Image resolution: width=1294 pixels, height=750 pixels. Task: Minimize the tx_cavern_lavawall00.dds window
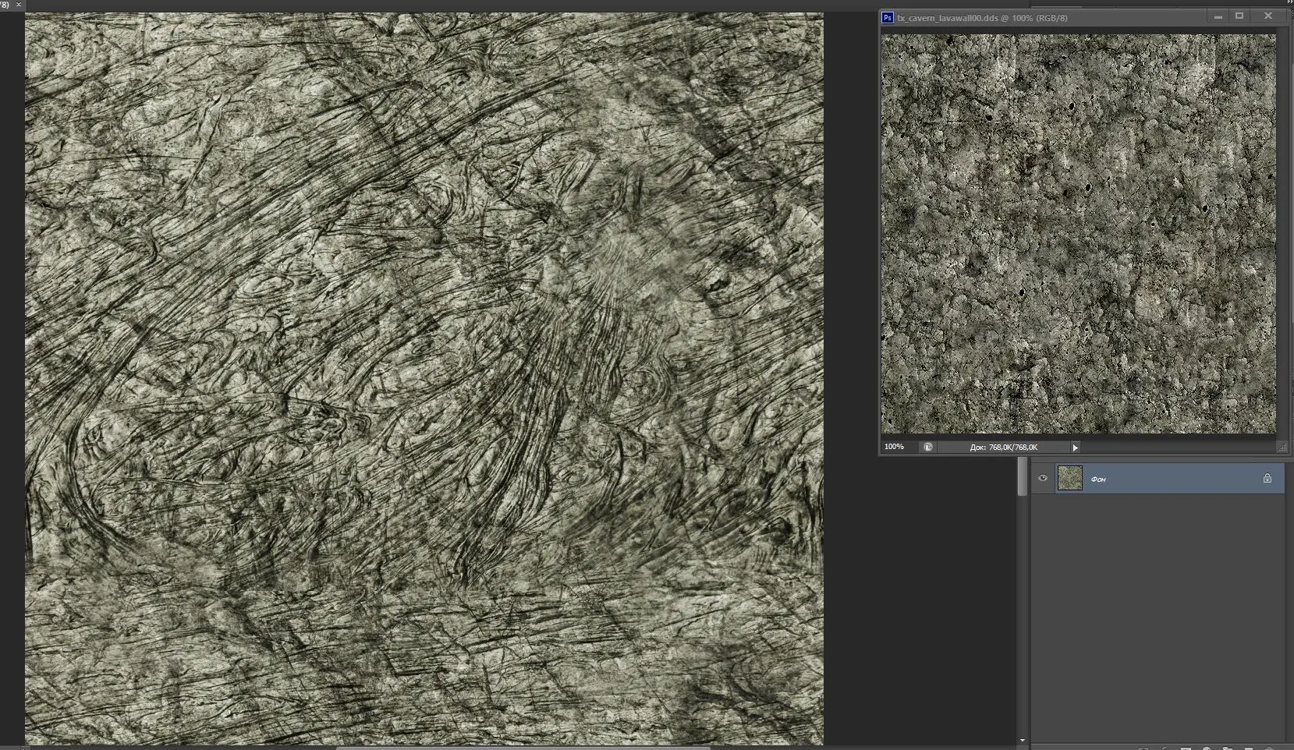pyautogui.click(x=1218, y=16)
